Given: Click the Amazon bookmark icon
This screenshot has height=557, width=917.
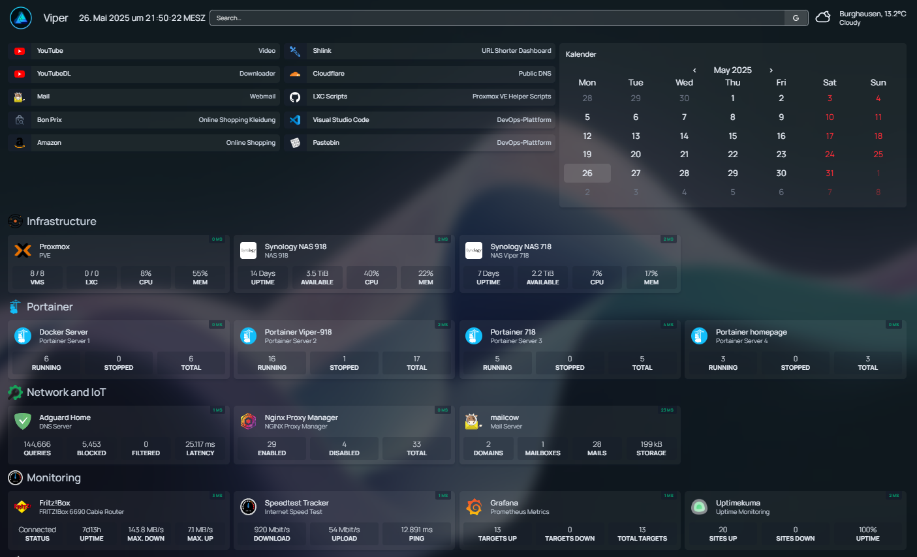Looking at the screenshot, I should click(20, 143).
